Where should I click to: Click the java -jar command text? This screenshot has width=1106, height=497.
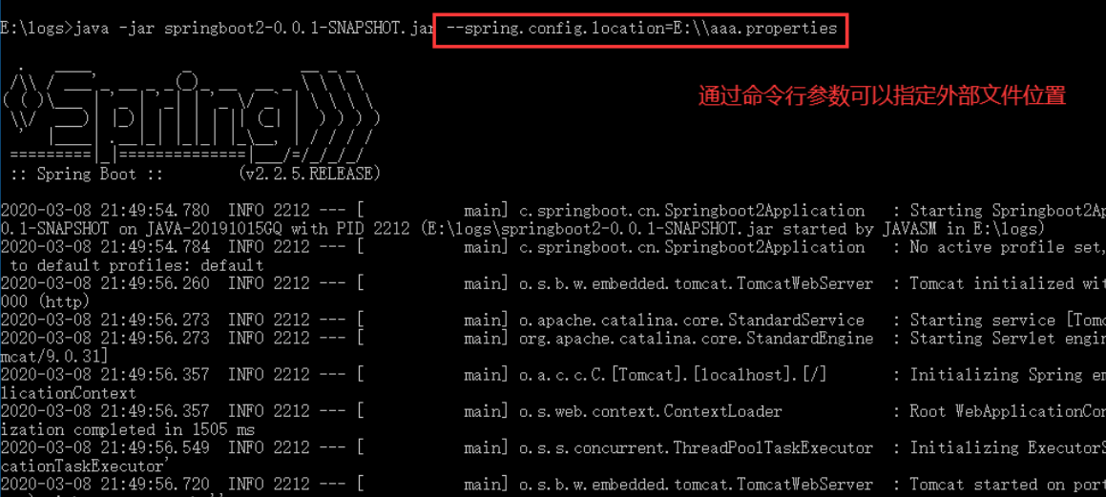point(116,30)
